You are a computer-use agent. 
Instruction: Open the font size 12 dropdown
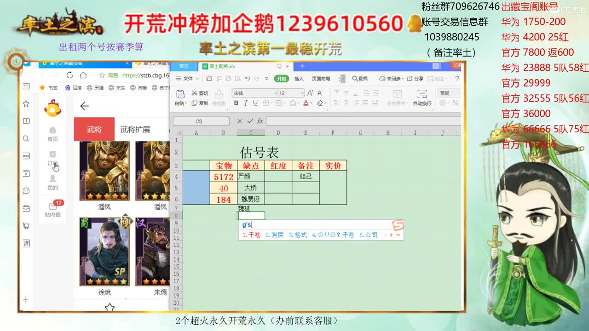click(302, 93)
